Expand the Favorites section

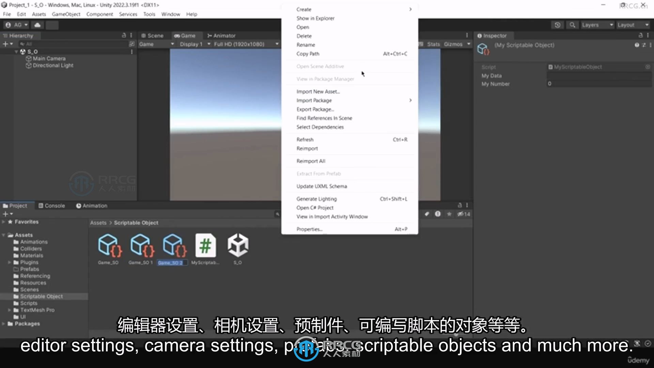coord(4,222)
